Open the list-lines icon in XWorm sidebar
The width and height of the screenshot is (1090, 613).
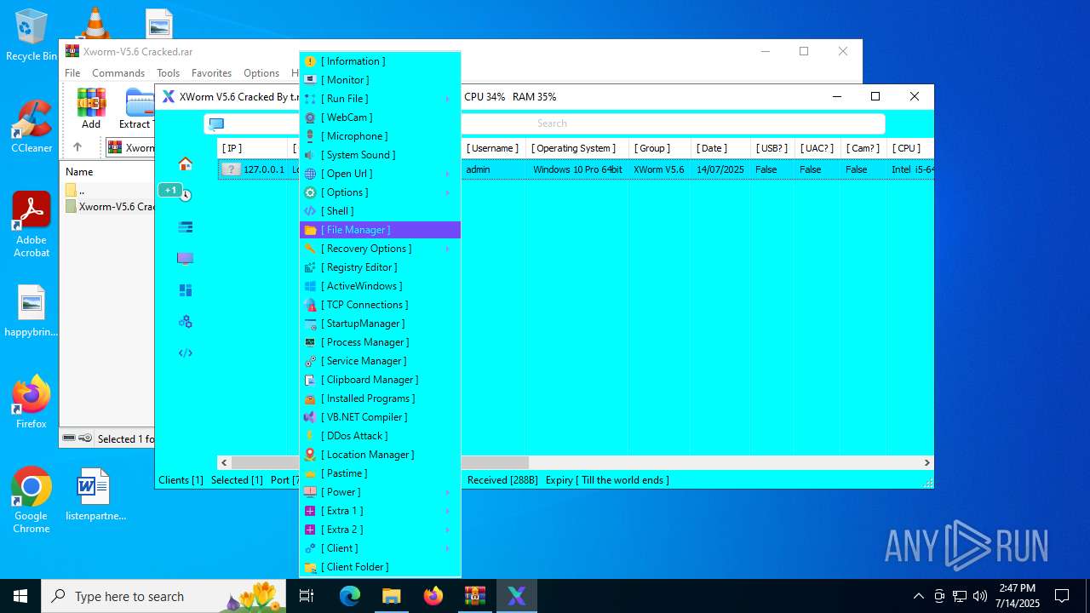[x=185, y=227]
